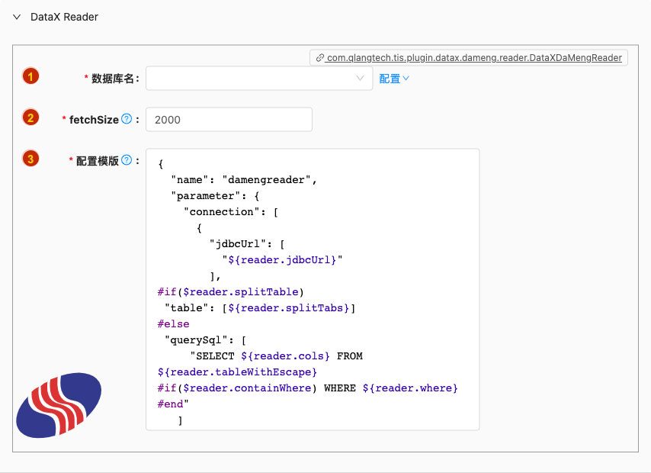651x473 pixels.
Task: Click the #if($reader.splitTable) directive
Action: [230, 292]
